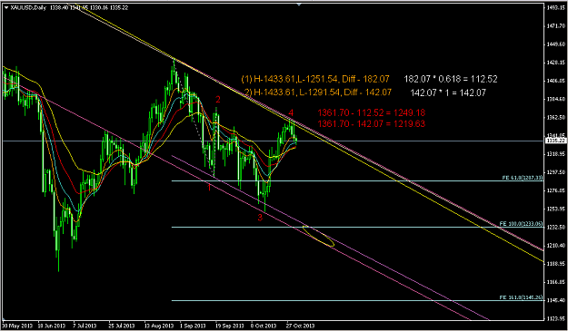Viewport: 568px width, 331px height.
Task: Click the chart shift triangle marker
Action: pyautogui.click(x=299, y=5)
